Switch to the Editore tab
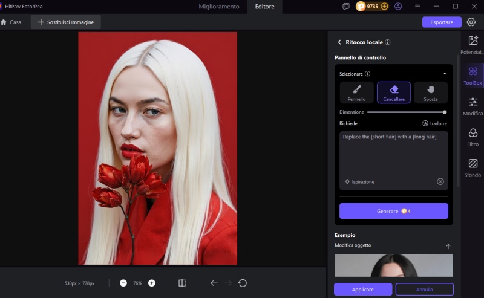Viewport: 484px width, 298px height. (264, 7)
